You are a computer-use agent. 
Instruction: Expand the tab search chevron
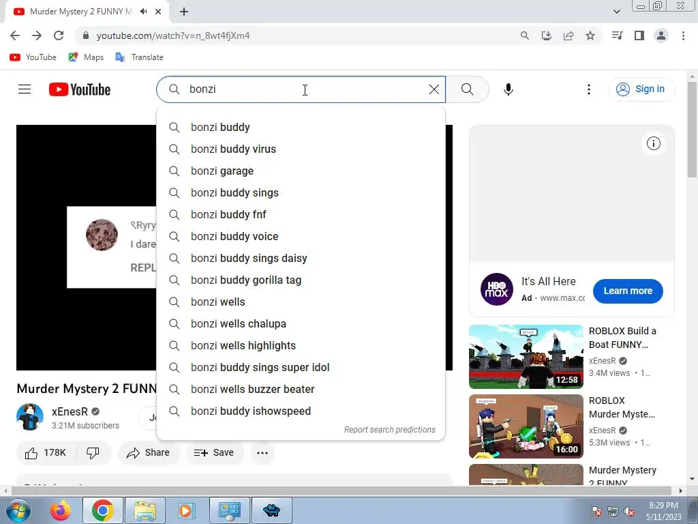click(x=616, y=12)
